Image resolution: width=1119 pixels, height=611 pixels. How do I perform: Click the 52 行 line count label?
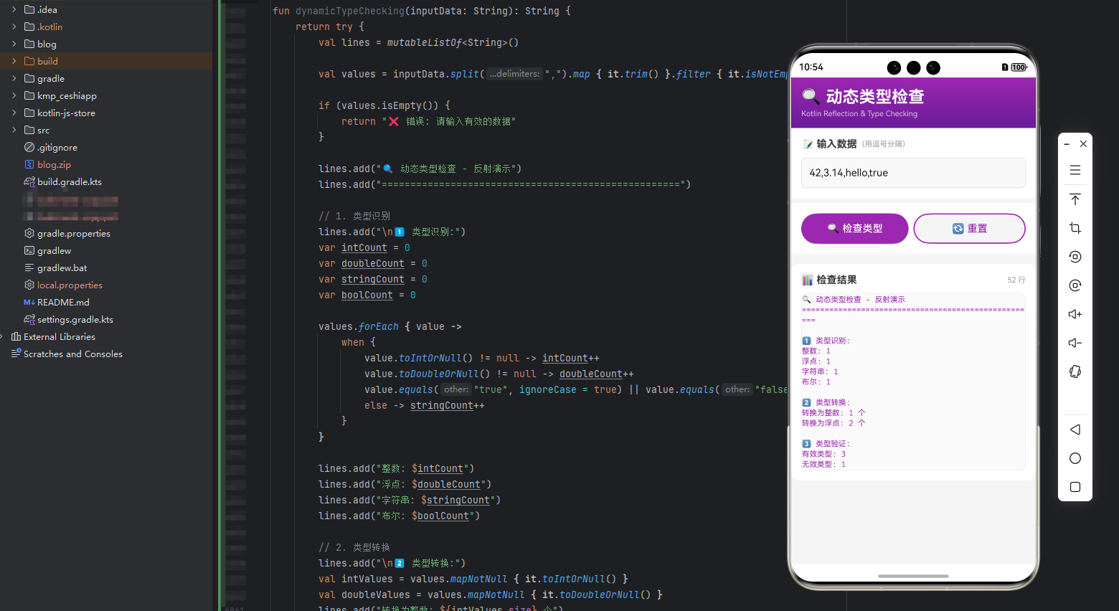(1016, 280)
